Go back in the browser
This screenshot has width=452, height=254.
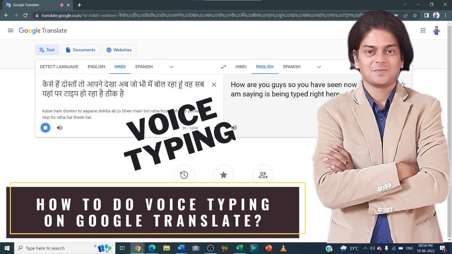(6, 16)
